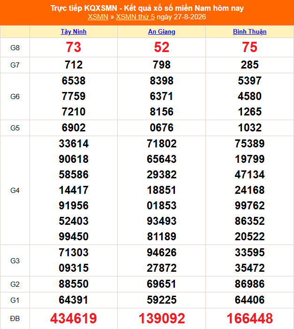
Task: Select G6 number 6538
Action: click(x=74, y=81)
